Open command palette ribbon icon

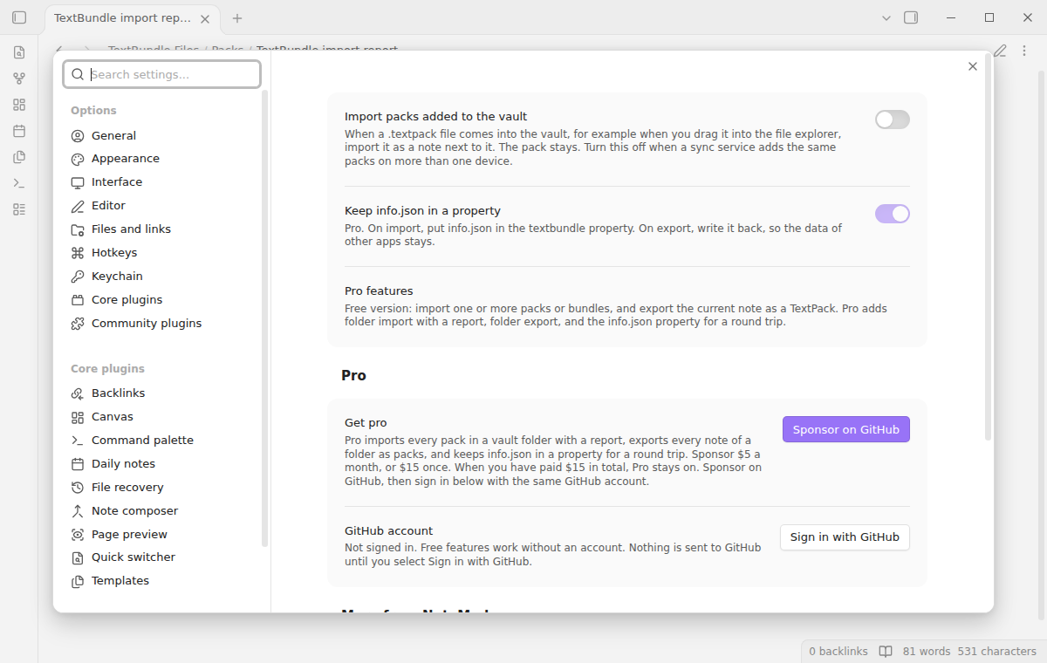(19, 183)
